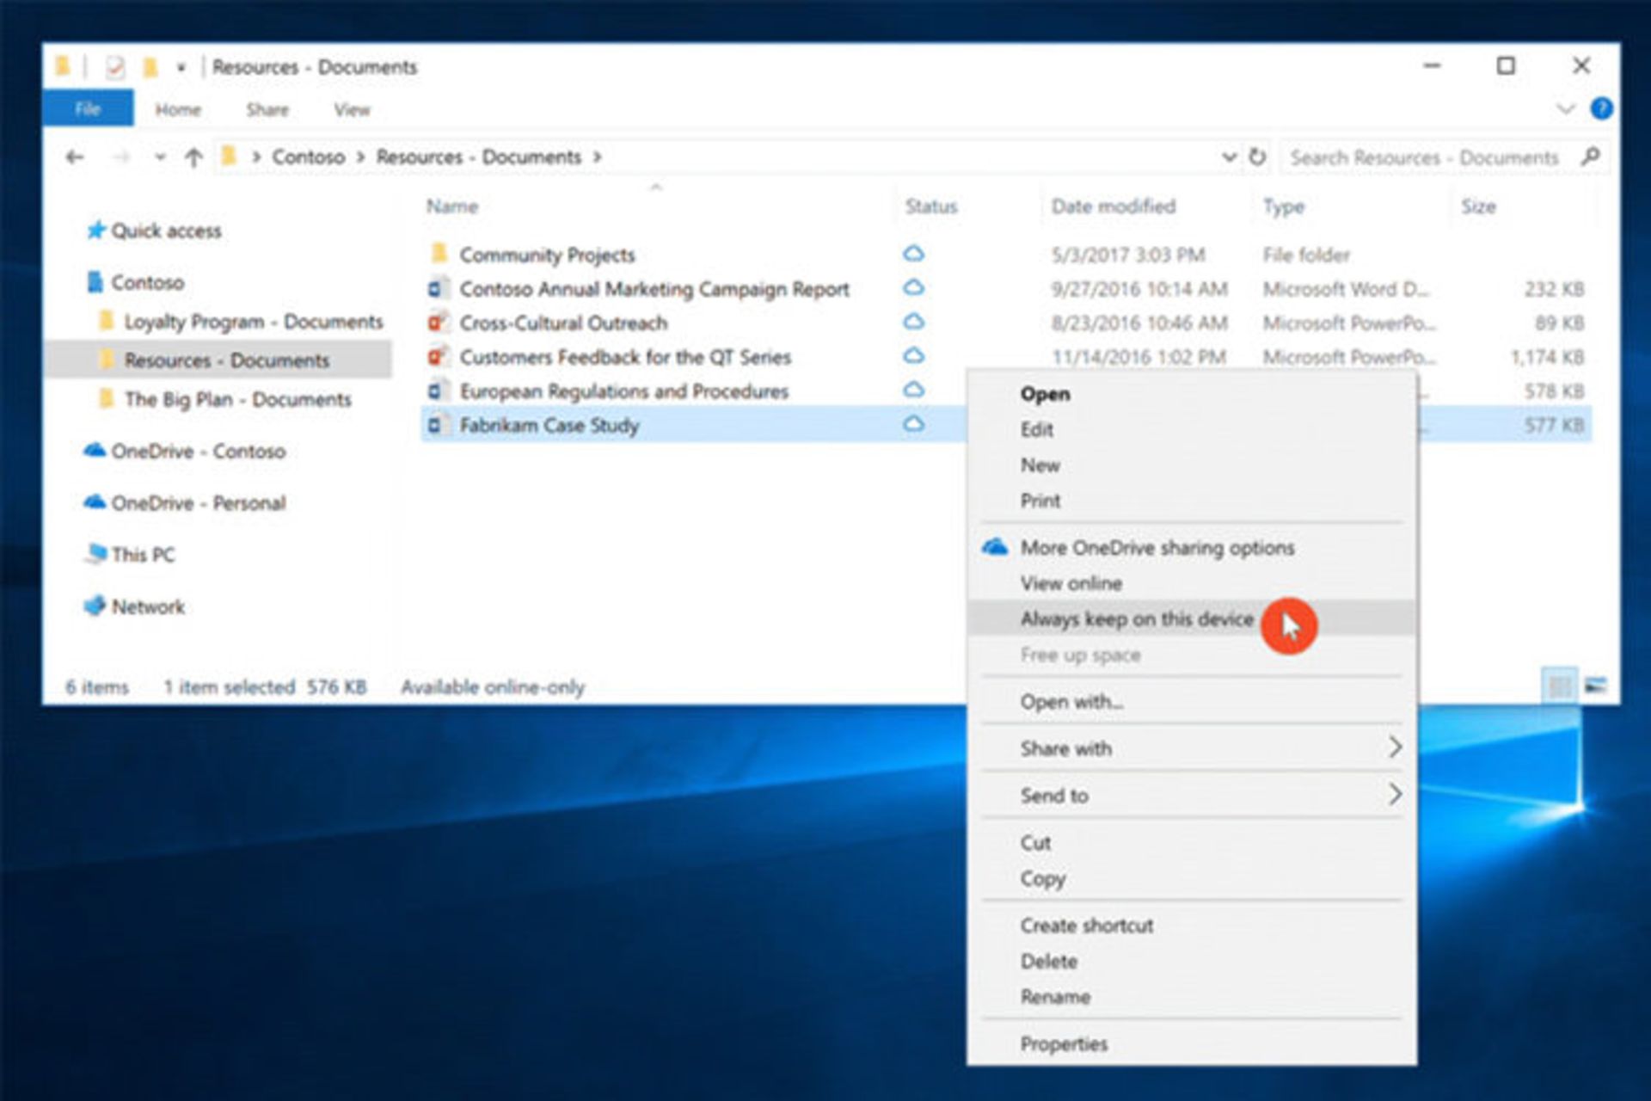Open the Fabrikam Case Study file's cloud status icon

(x=914, y=424)
